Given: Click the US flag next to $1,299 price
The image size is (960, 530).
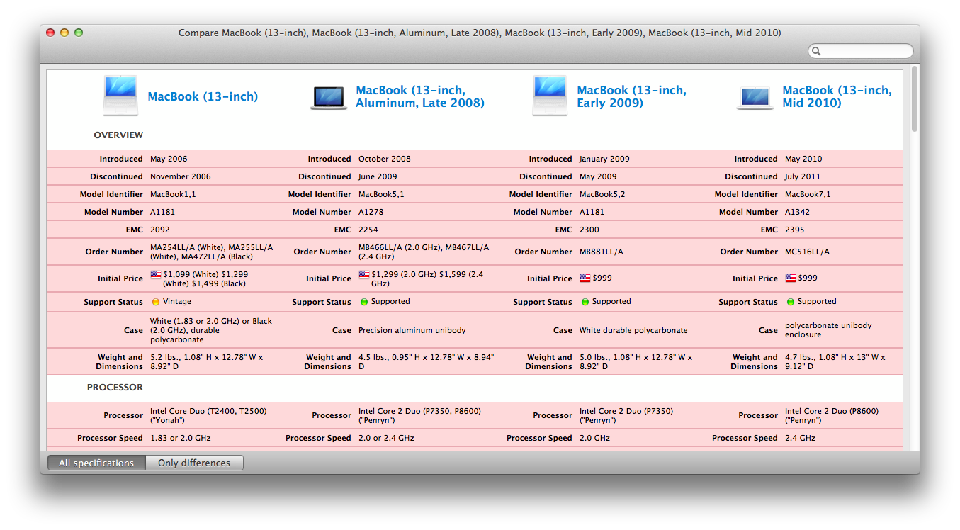Looking at the screenshot, I should (x=363, y=274).
